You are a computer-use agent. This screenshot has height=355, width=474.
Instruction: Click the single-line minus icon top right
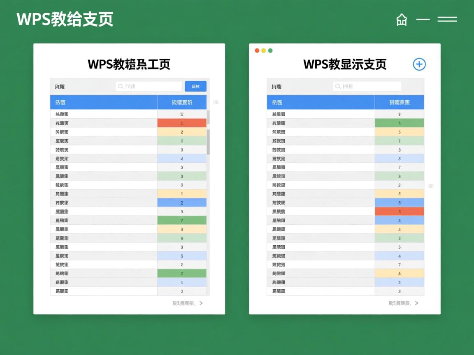(423, 19)
